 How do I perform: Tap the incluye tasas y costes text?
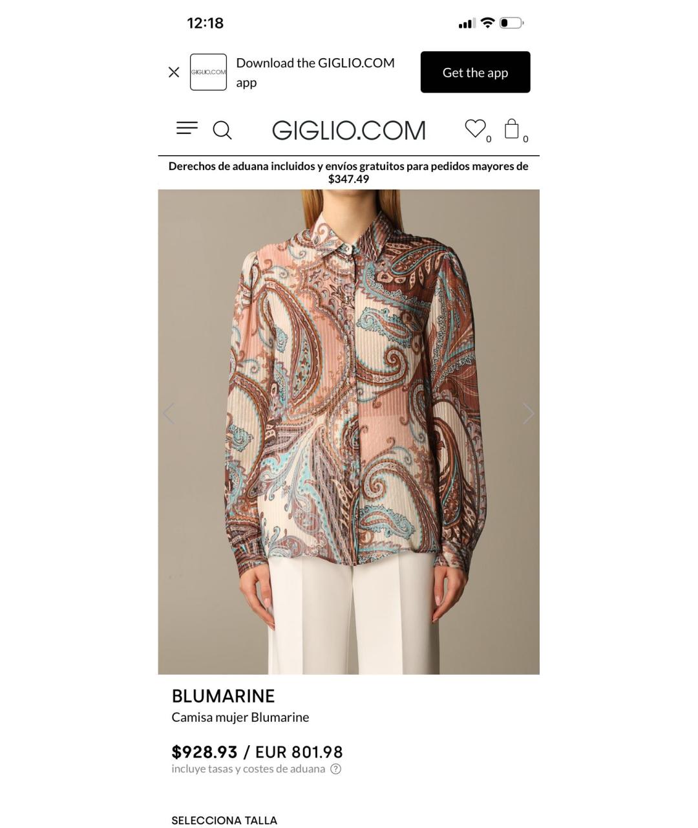click(x=248, y=769)
